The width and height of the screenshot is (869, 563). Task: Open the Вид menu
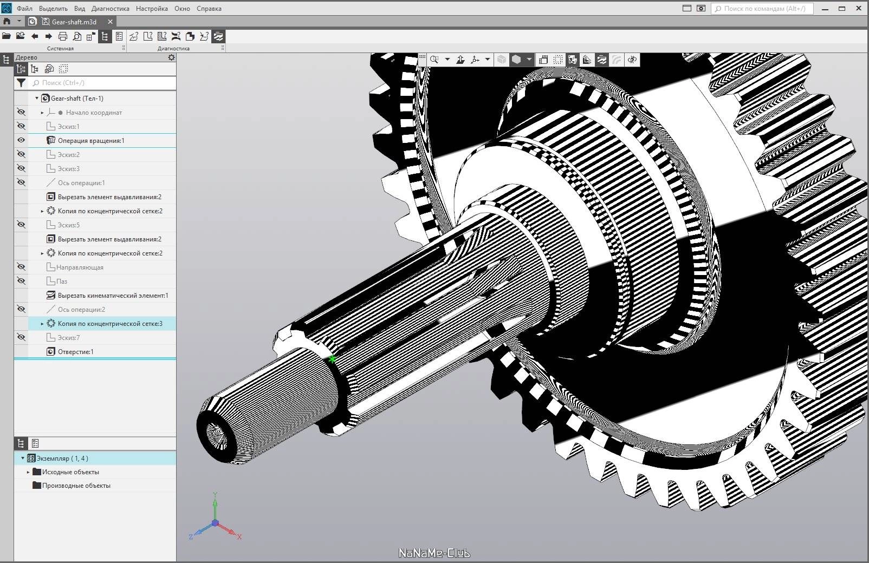80,9
